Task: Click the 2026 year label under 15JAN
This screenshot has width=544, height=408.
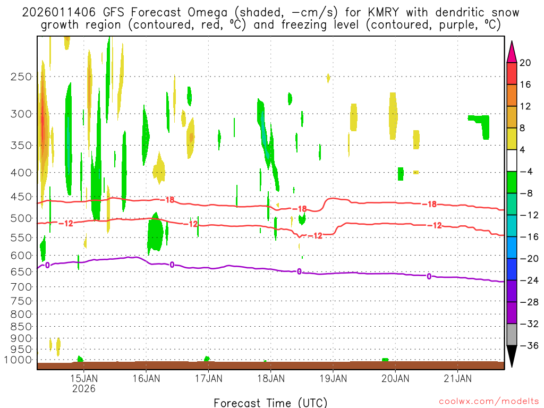Action: coord(83,388)
